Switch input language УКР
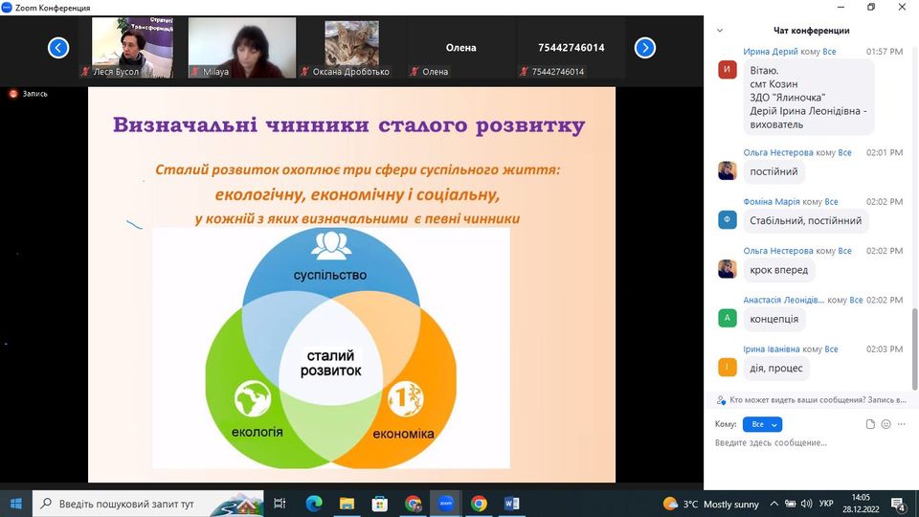Screen dimensions: 919x517 [x=826, y=505]
